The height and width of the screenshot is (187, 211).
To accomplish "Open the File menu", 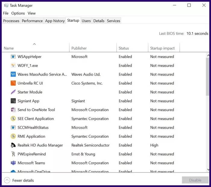I will tap(6, 13).
